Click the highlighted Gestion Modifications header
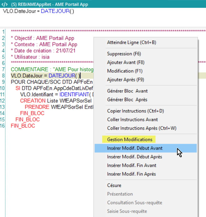The height and width of the screenshot is (217, 206). [x=130, y=139]
